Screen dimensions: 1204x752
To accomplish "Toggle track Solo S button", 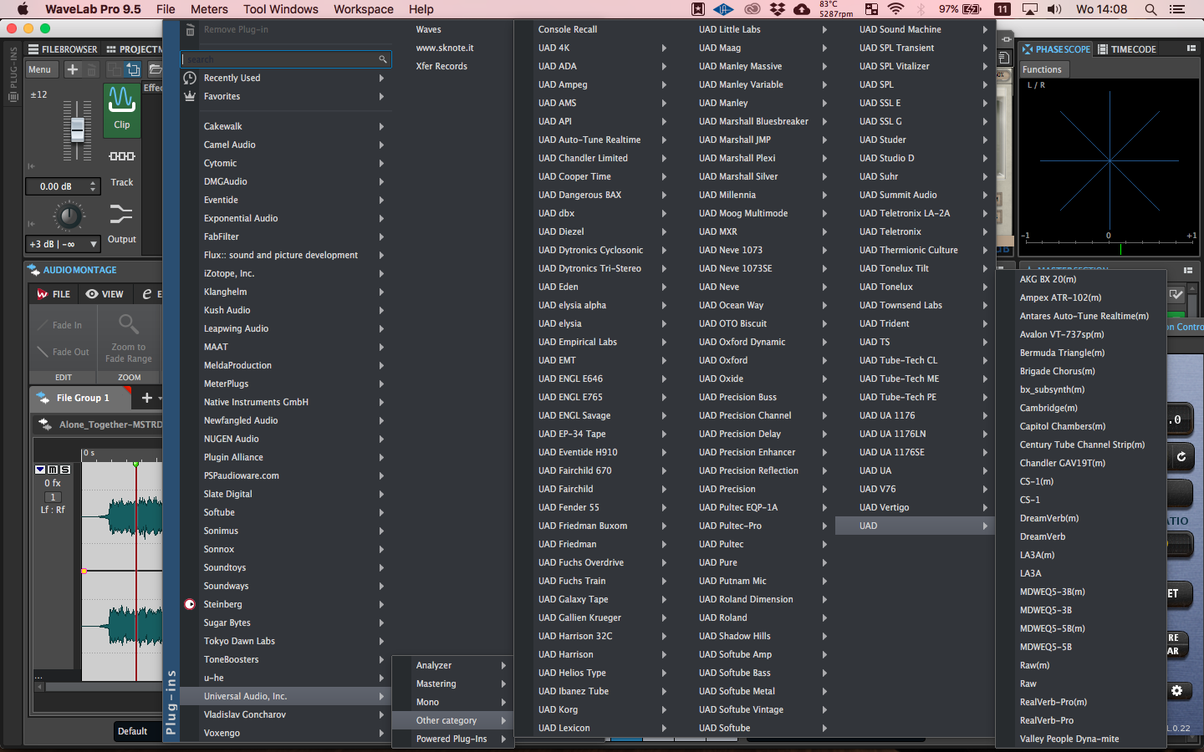I will coord(65,470).
